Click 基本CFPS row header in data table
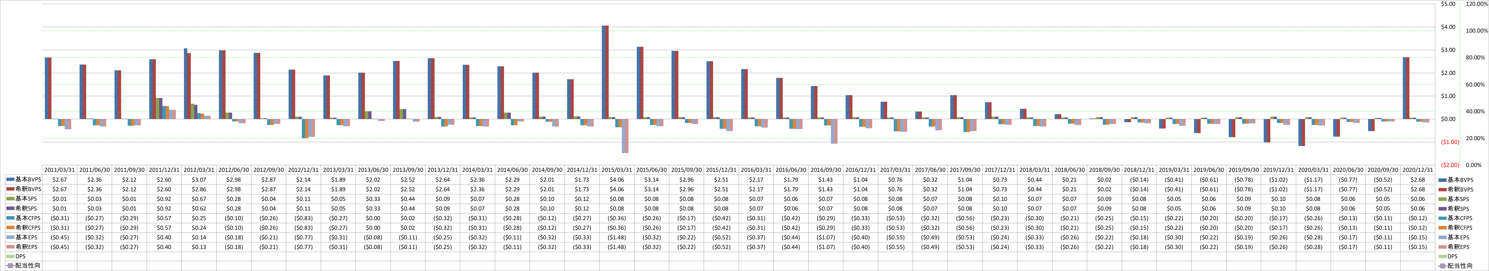The height and width of the screenshot is (271, 1489). [x=24, y=218]
